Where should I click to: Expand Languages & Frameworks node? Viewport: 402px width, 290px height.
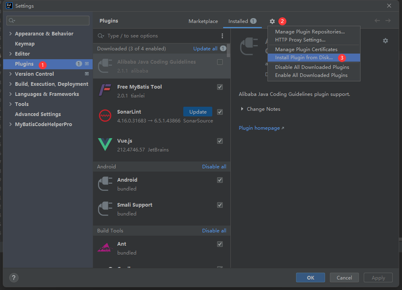pos(10,94)
